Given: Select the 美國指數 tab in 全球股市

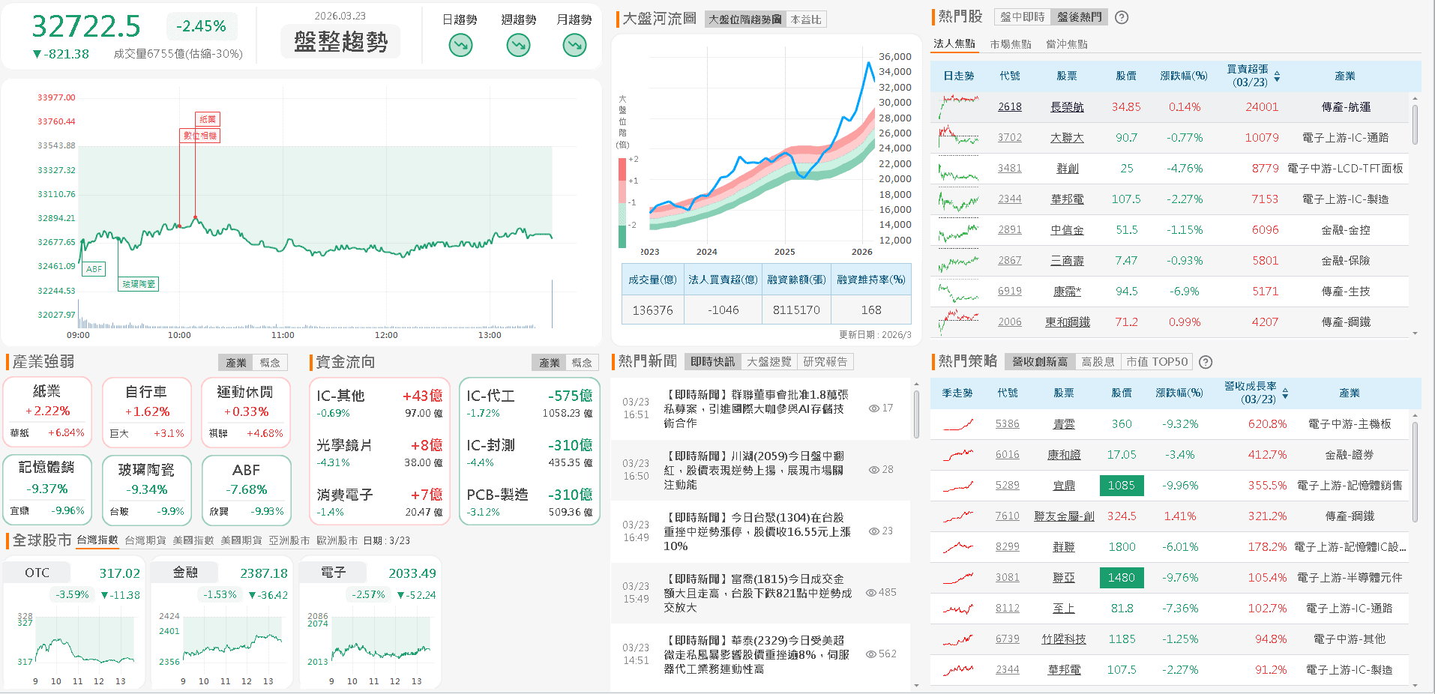Looking at the screenshot, I should 193,539.
